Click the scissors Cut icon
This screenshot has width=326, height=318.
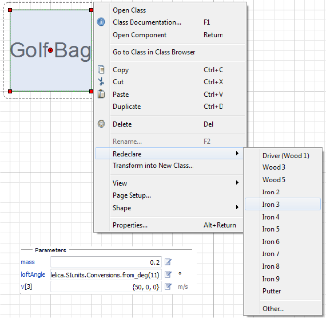tap(101, 81)
